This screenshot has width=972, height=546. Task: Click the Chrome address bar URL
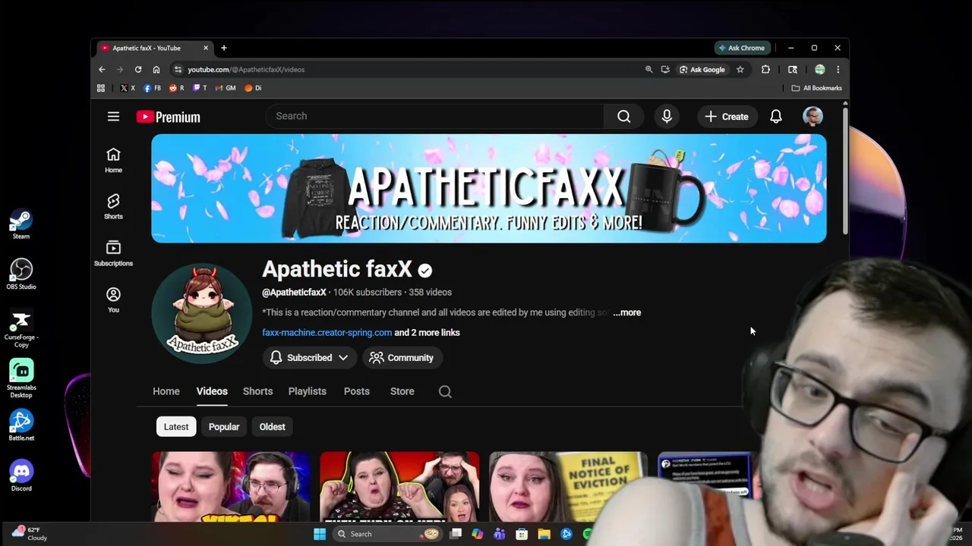[246, 69]
